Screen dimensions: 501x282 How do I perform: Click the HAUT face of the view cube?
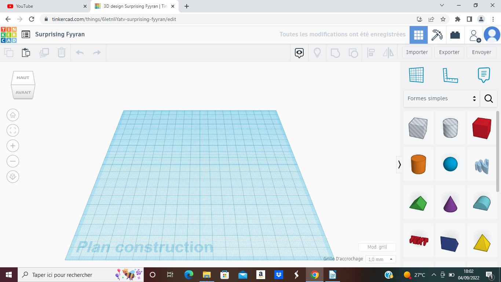tap(23, 77)
